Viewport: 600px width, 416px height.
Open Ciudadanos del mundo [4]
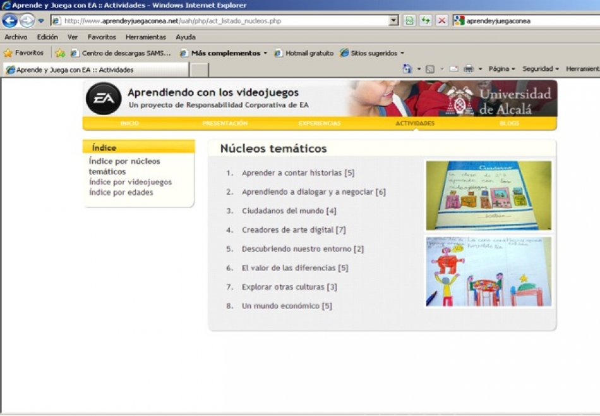pos(289,211)
